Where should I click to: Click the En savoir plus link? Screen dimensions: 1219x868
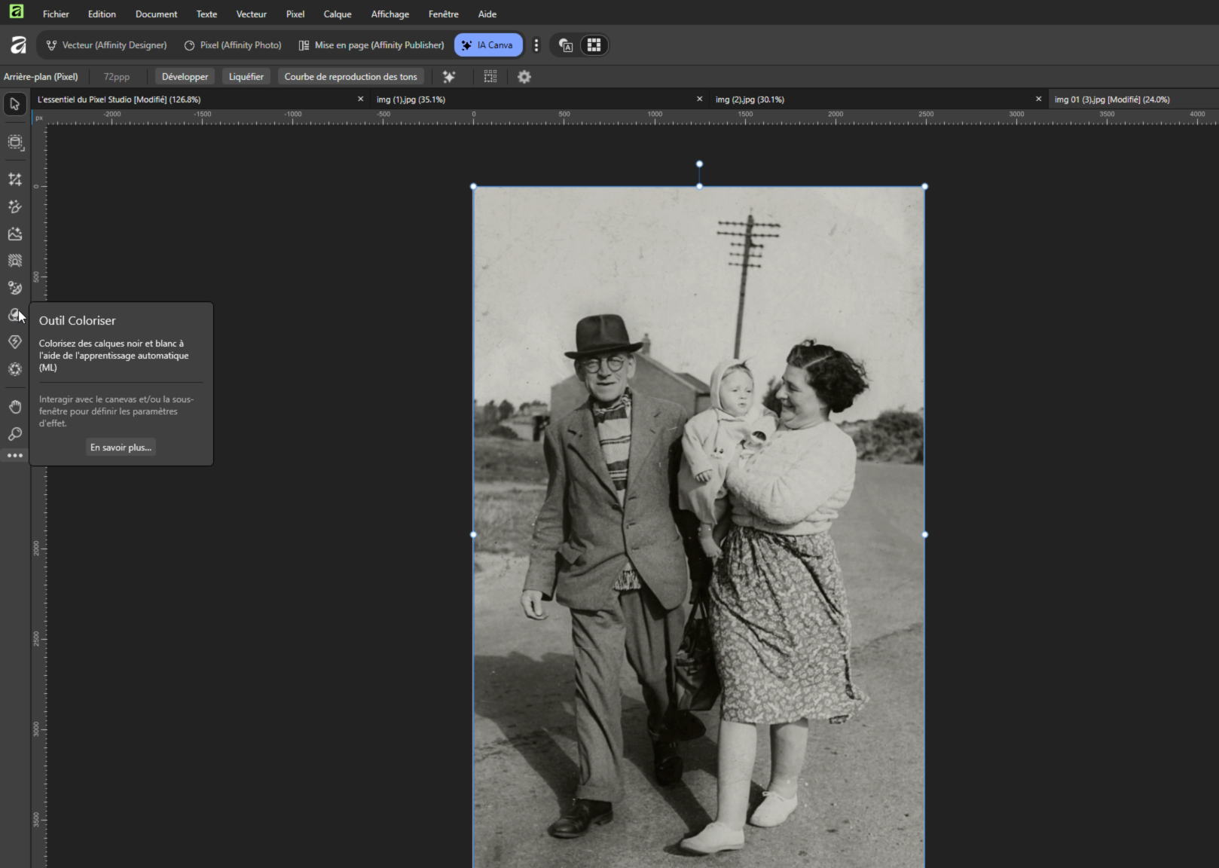[x=121, y=448]
